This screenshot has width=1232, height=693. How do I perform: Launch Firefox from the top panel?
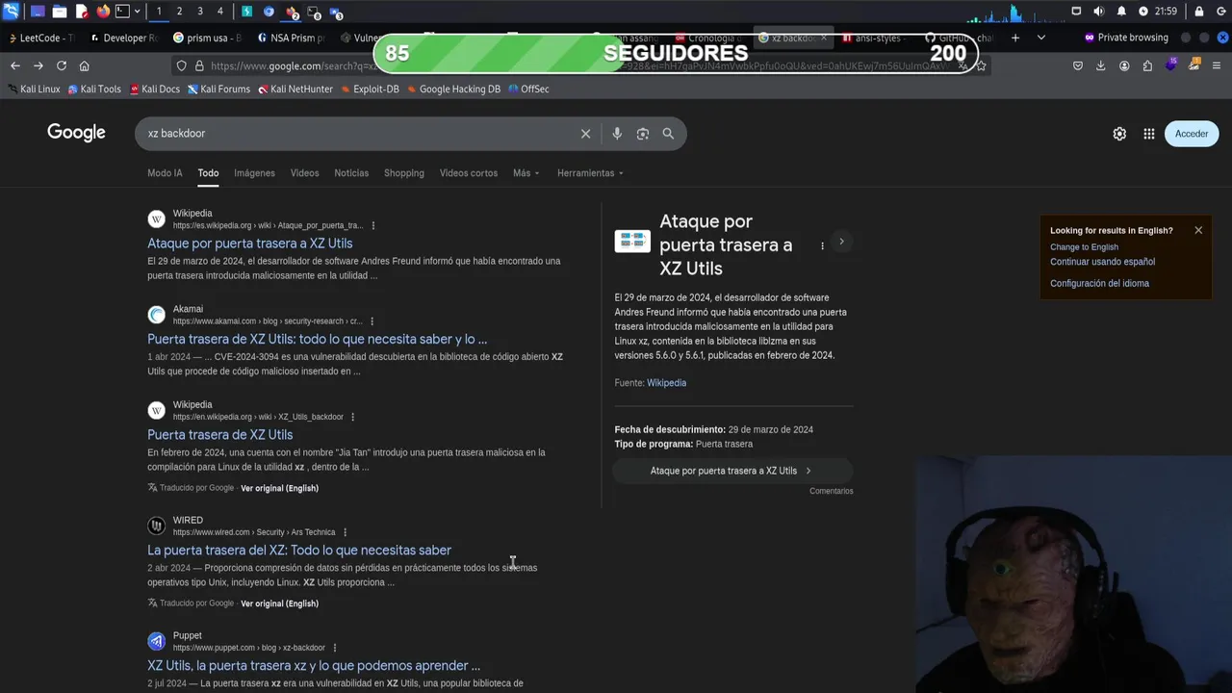(x=103, y=12)
